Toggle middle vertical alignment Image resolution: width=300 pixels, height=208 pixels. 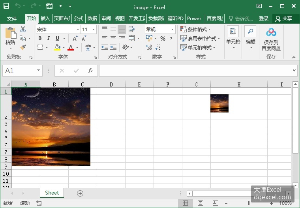coord(113,29)
